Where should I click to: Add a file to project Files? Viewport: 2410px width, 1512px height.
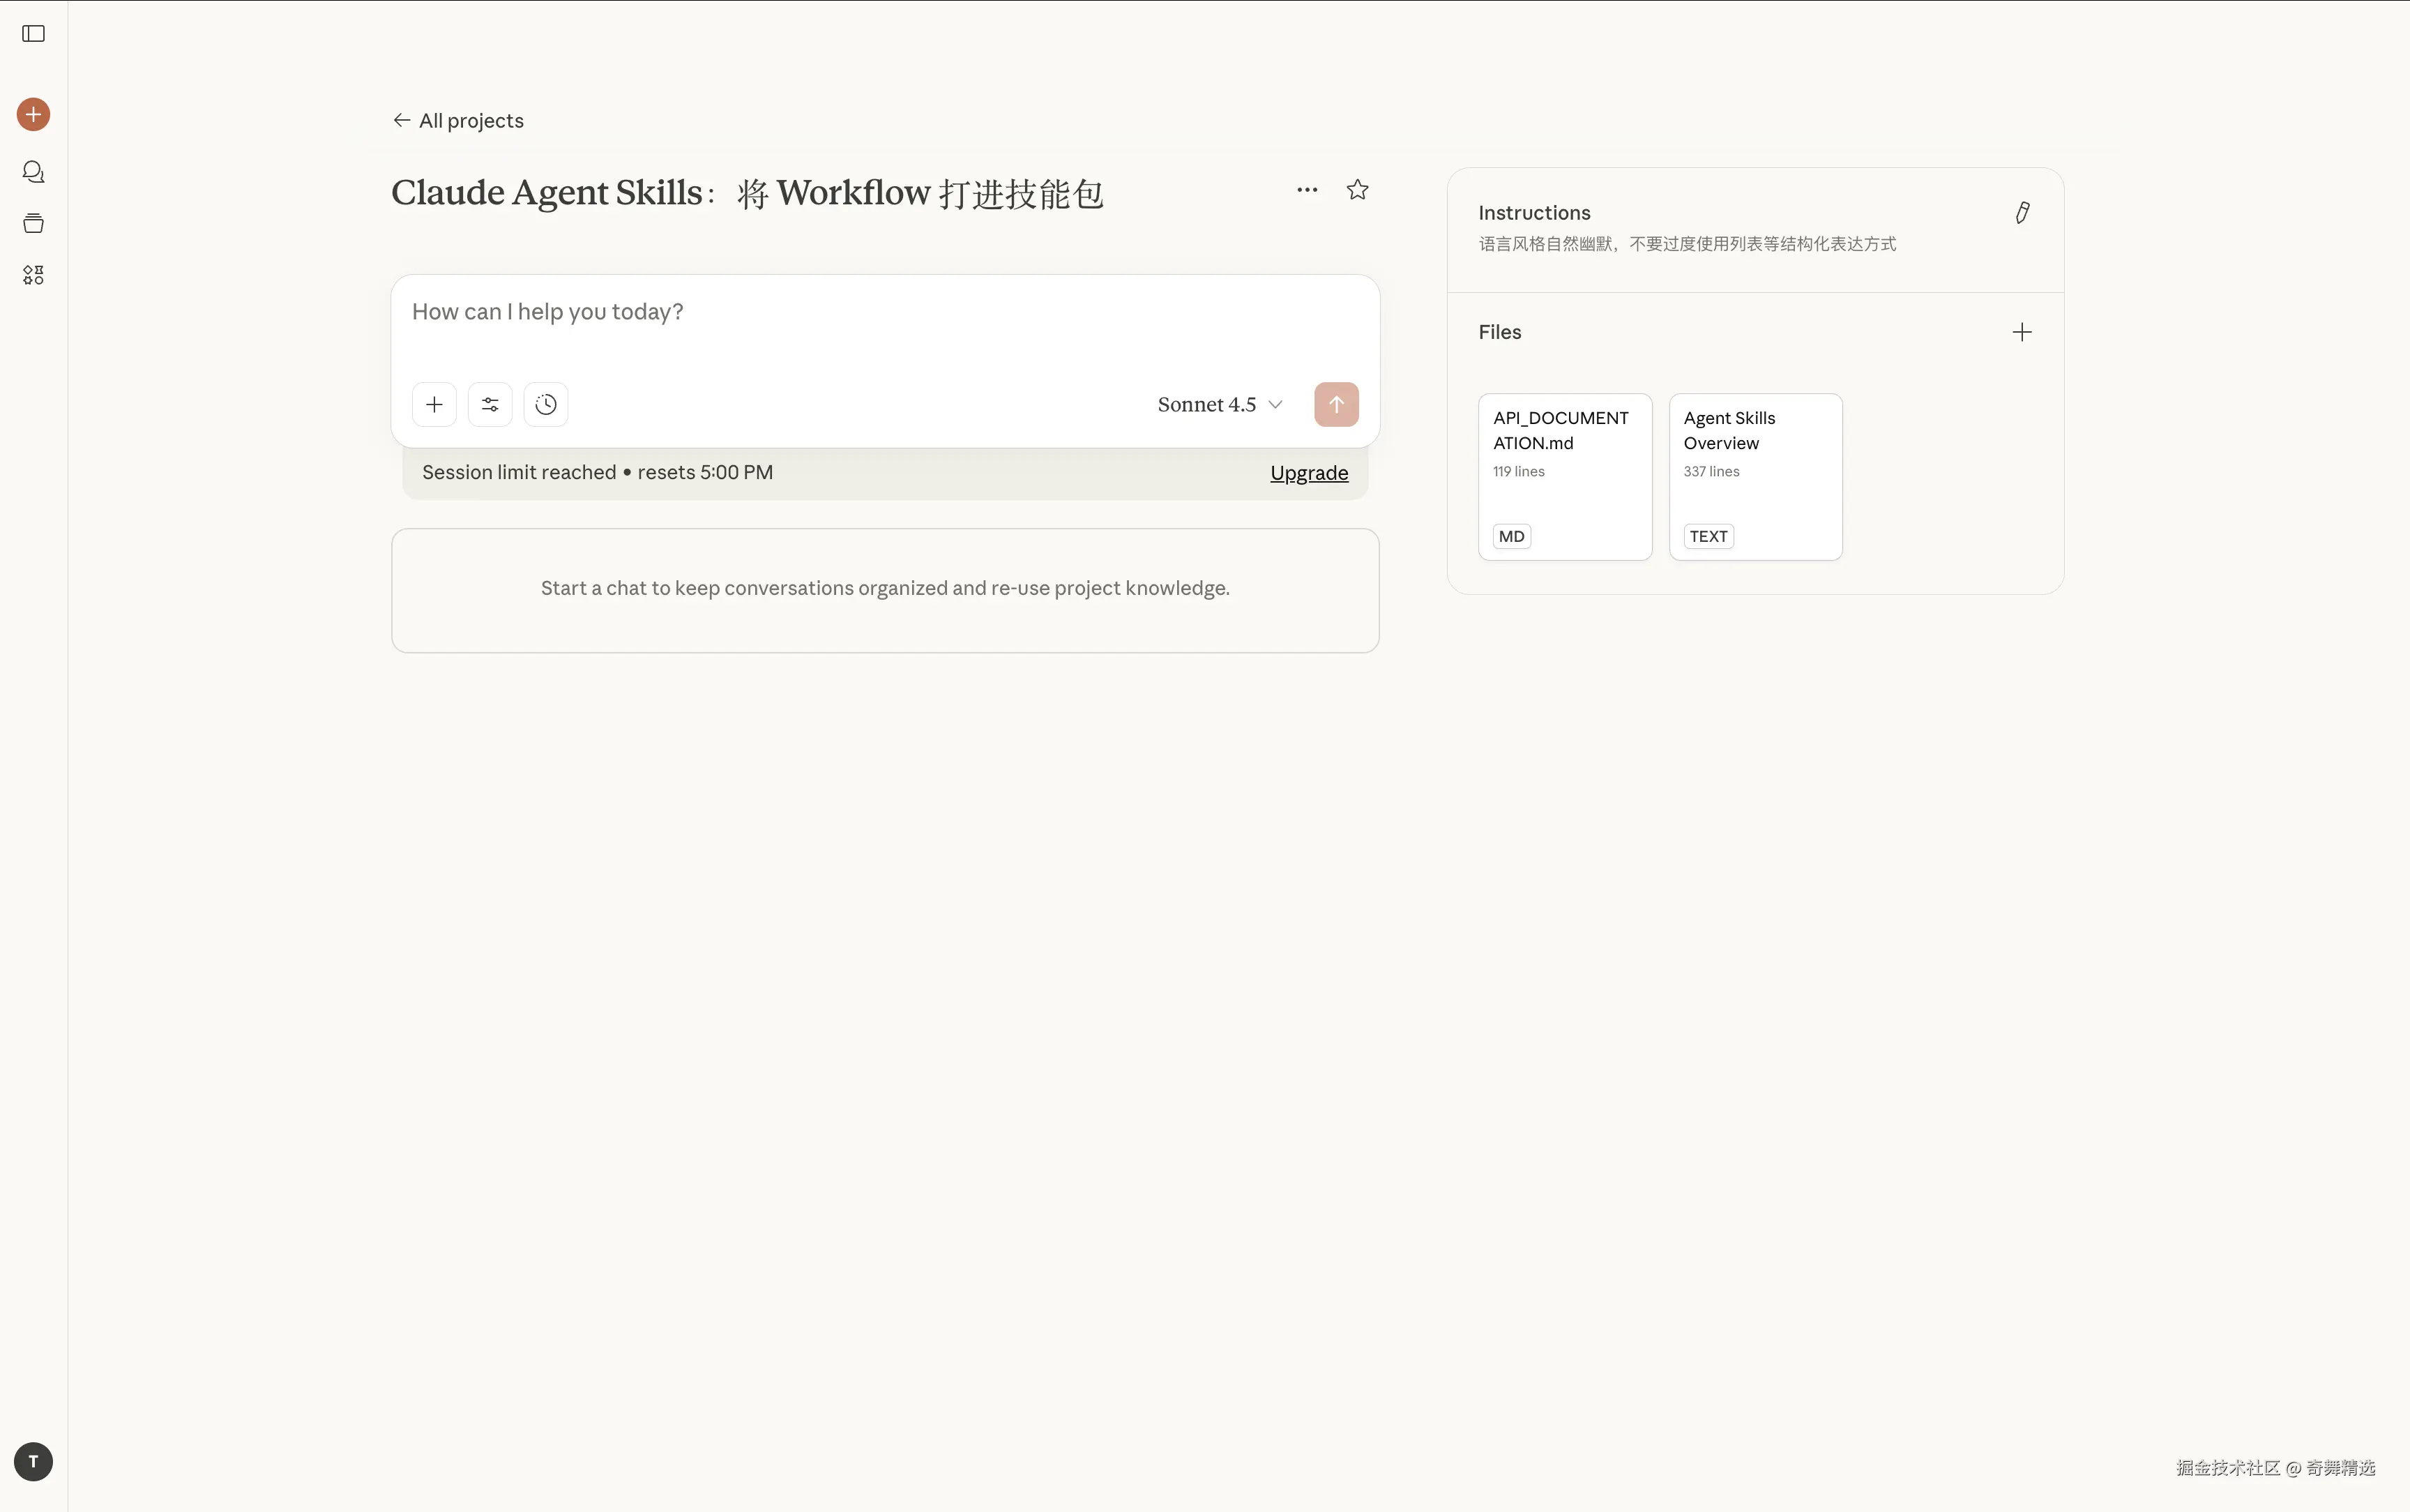(x=2021, y=332)
